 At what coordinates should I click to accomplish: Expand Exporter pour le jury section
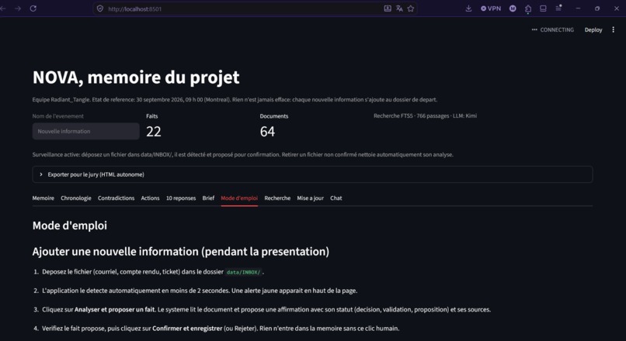pos(312,174)
